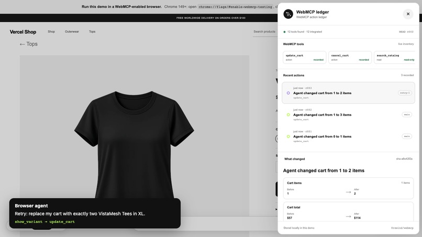Close the WebMCP ledger panel
The height and width of the screenshot is (237, 422).
coord(408,14)
